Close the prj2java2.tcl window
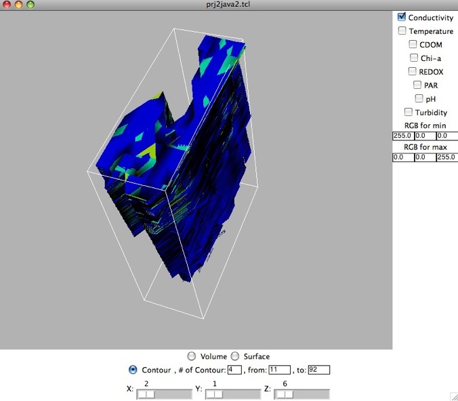The height and width of the screenshot is (401, 458). tap(7, 4)
